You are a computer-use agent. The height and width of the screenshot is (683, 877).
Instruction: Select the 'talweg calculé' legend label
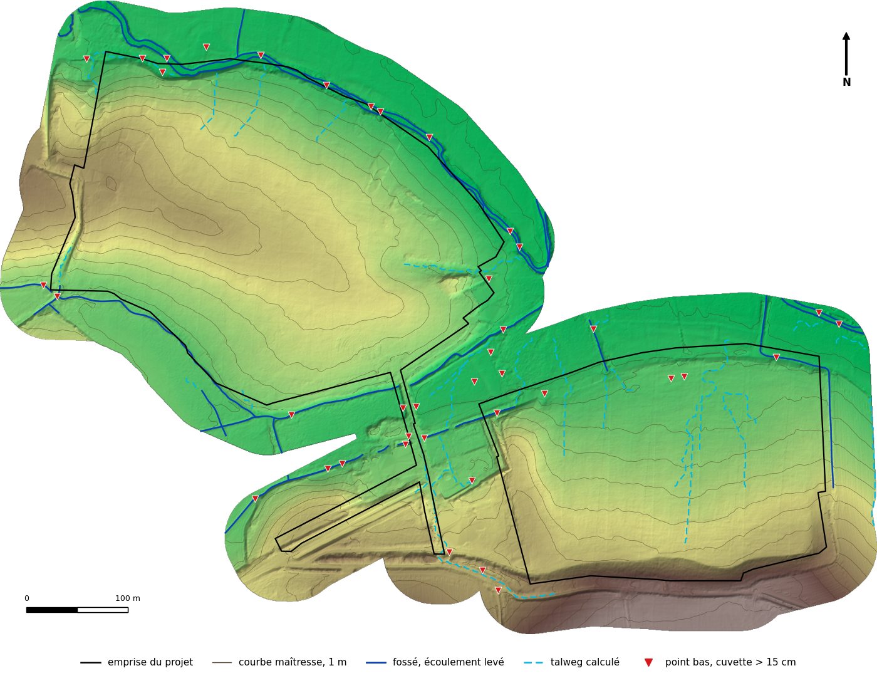tap(585, 662)
